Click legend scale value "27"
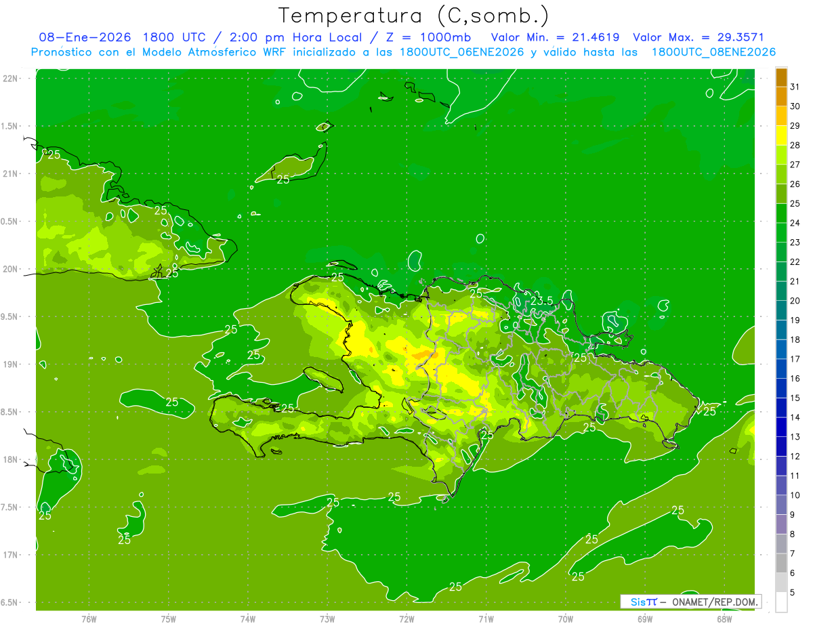Viewport: 813px width, 628px height. [x=795, y=165]
